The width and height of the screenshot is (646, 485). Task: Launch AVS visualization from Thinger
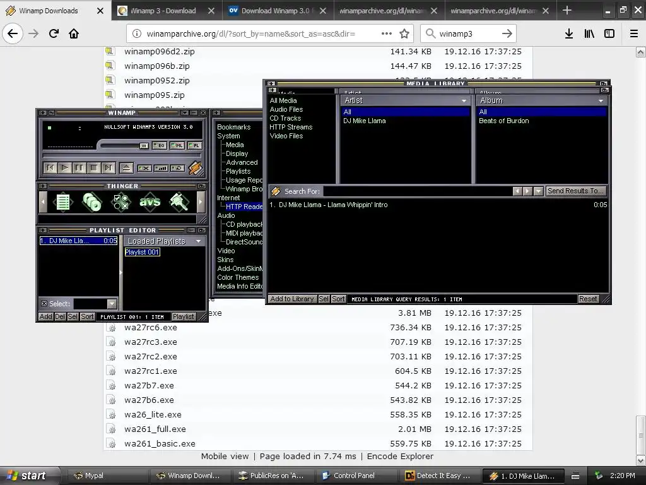(150, 202)
